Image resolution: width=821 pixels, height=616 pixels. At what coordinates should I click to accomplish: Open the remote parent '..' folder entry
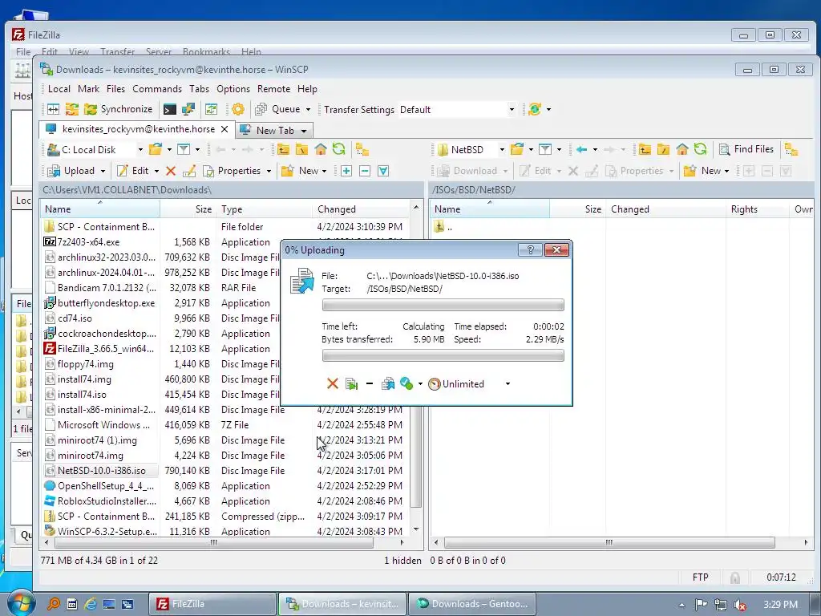pyautogui.click(x=443, y=227)
